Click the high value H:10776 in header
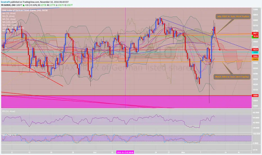The image size is (262, 155). pyautogui.click(x=51, y=5)
